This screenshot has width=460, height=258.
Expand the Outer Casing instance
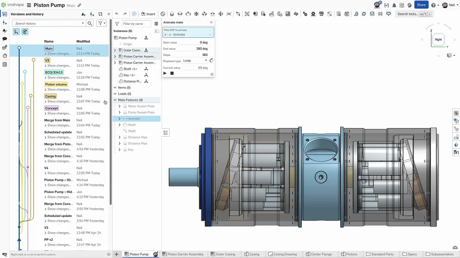click(115, 50)
